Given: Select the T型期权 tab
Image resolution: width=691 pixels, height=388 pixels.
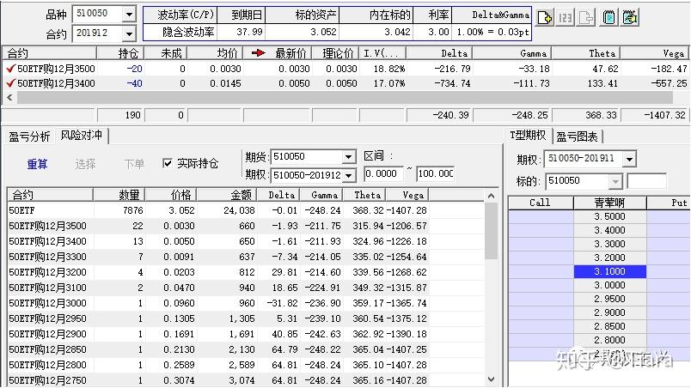Looking at the screenshot, I should click(x=528, y=135).
